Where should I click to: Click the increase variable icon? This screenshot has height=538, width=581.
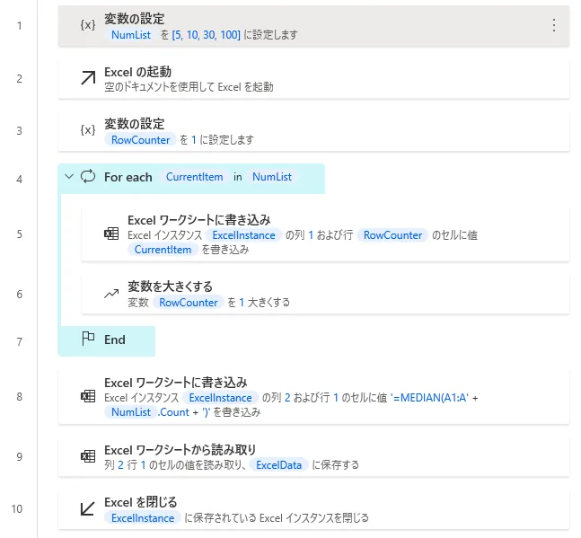(x=111, y=294)
